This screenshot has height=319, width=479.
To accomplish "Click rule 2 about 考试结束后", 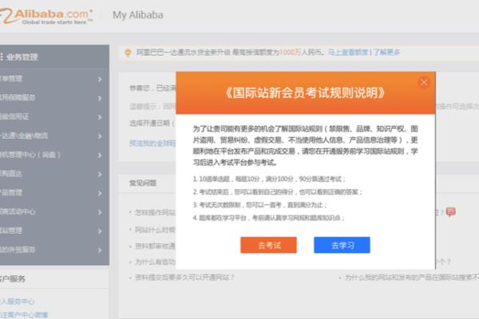I will click(277, 192).
